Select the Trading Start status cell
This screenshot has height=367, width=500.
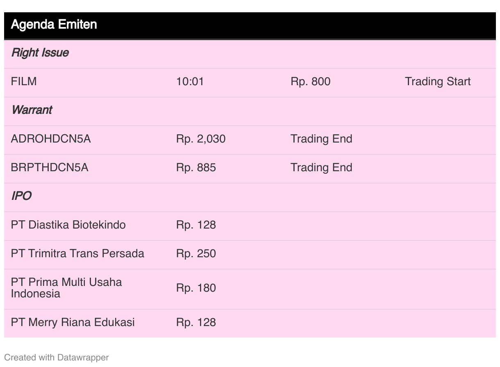pos(438,82)
